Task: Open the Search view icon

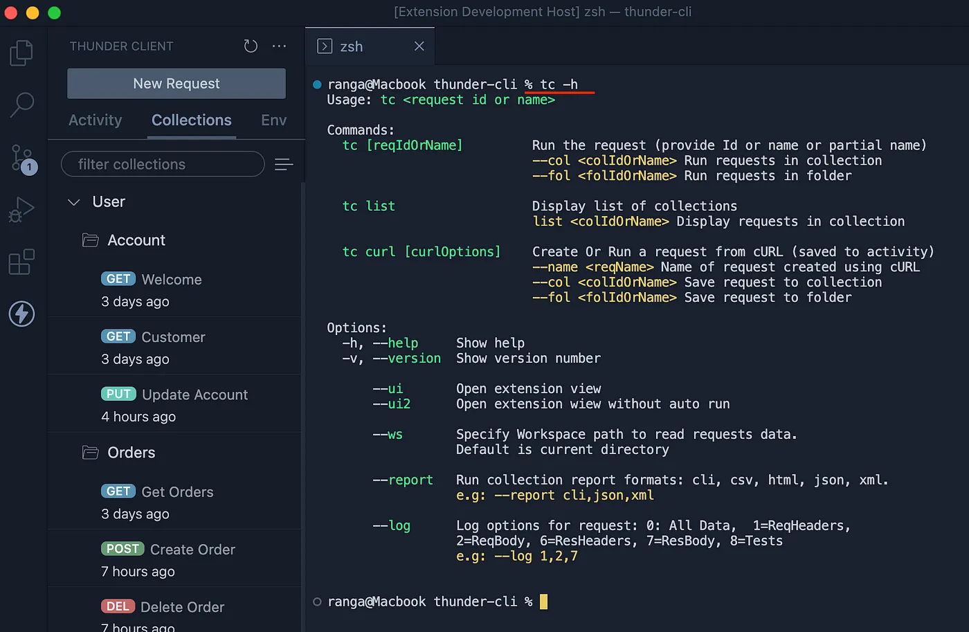Action: pyautogui.click(x=22, y=105)
